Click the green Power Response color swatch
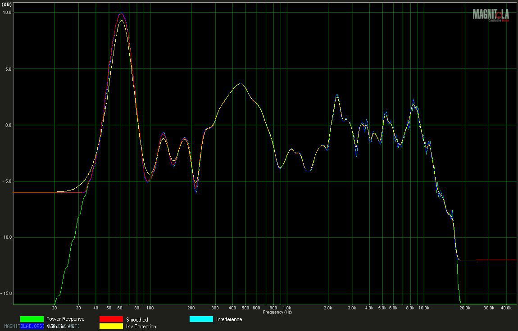 point(32,319)
